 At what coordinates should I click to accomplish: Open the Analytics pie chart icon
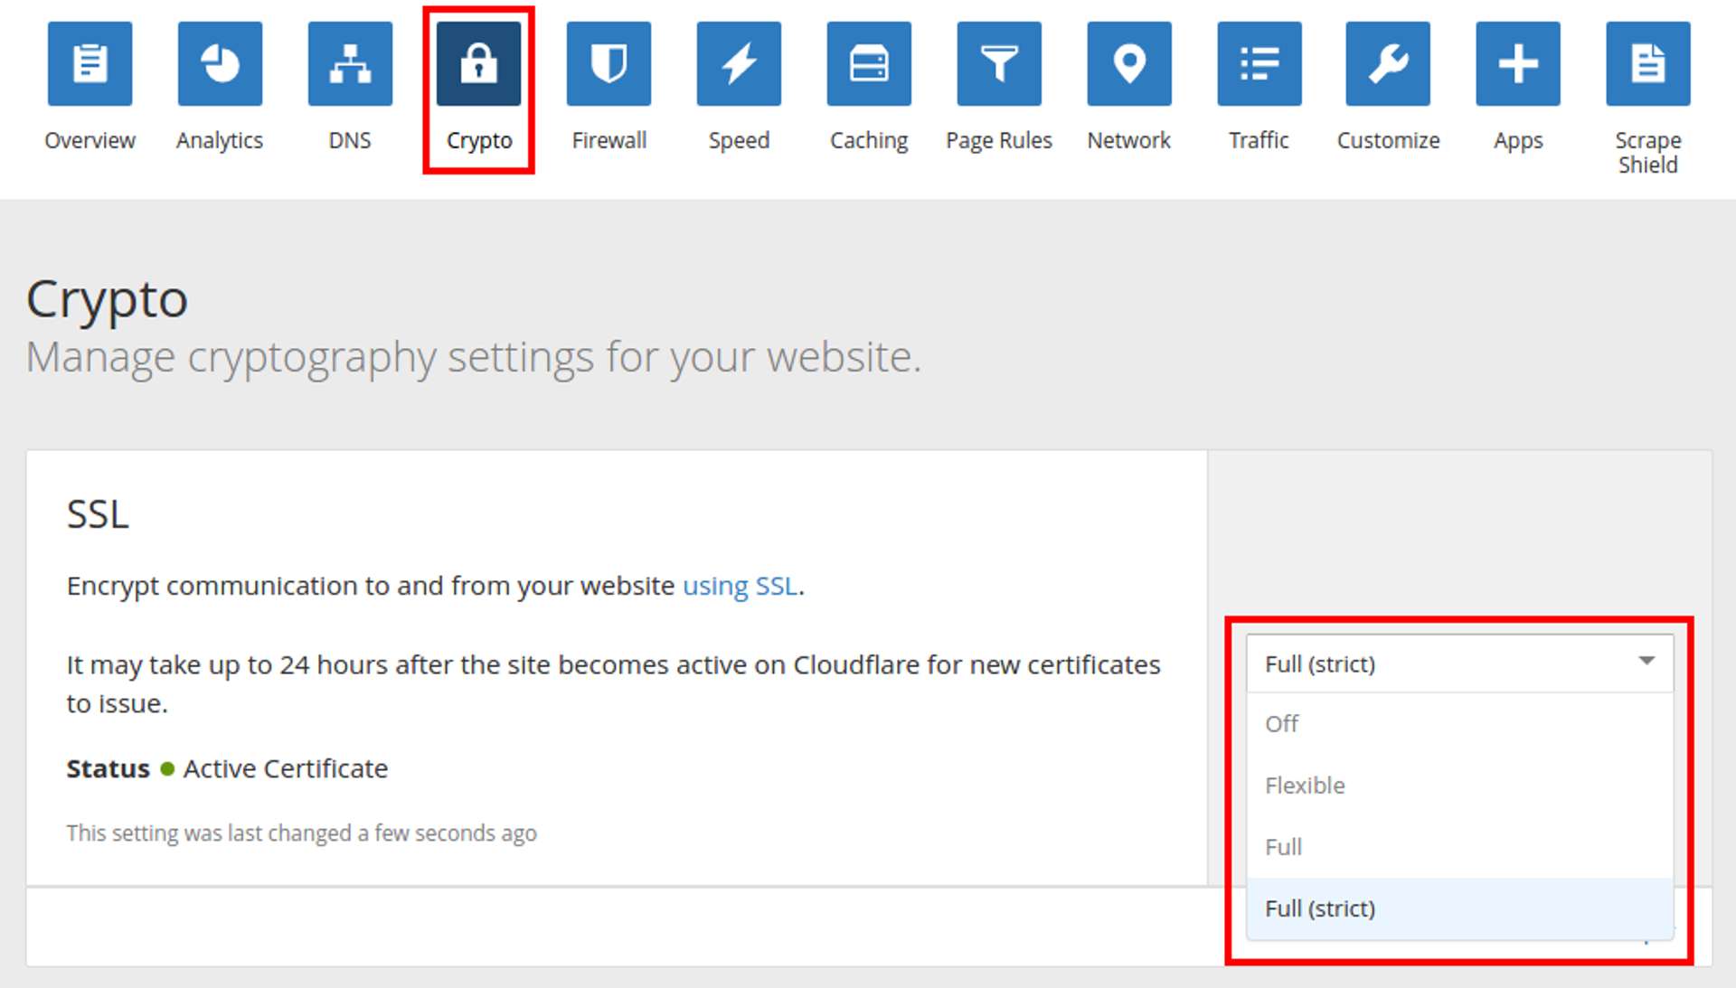(x=220, y=64)
